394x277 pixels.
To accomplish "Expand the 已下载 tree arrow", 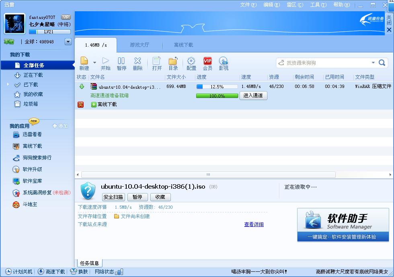I will 8,84.
